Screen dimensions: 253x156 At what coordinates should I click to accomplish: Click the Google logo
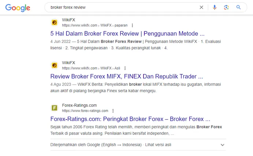(18, 8)
